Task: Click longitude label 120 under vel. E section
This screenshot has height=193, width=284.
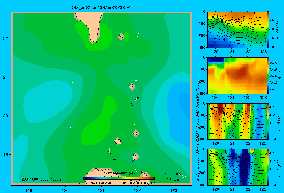Action: point(216,189)
